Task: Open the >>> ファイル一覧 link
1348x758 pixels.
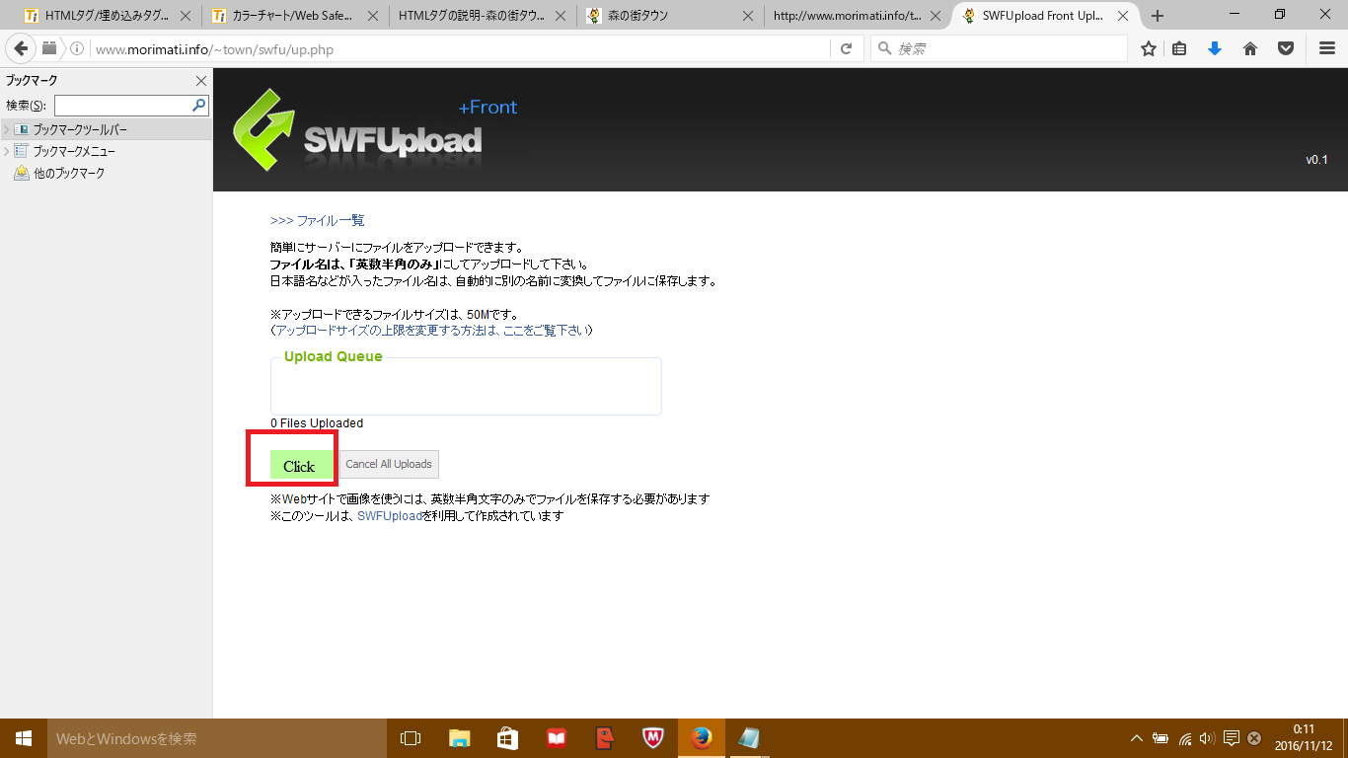Action: pos(318,220)
